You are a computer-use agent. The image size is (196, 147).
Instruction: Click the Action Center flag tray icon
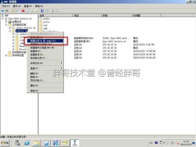pyautogui.click(x=168, y=143)
